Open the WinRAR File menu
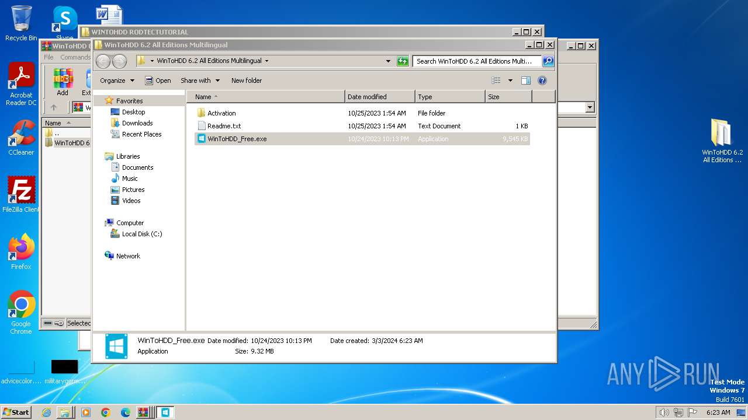748x420 pixels. point(49,57)
